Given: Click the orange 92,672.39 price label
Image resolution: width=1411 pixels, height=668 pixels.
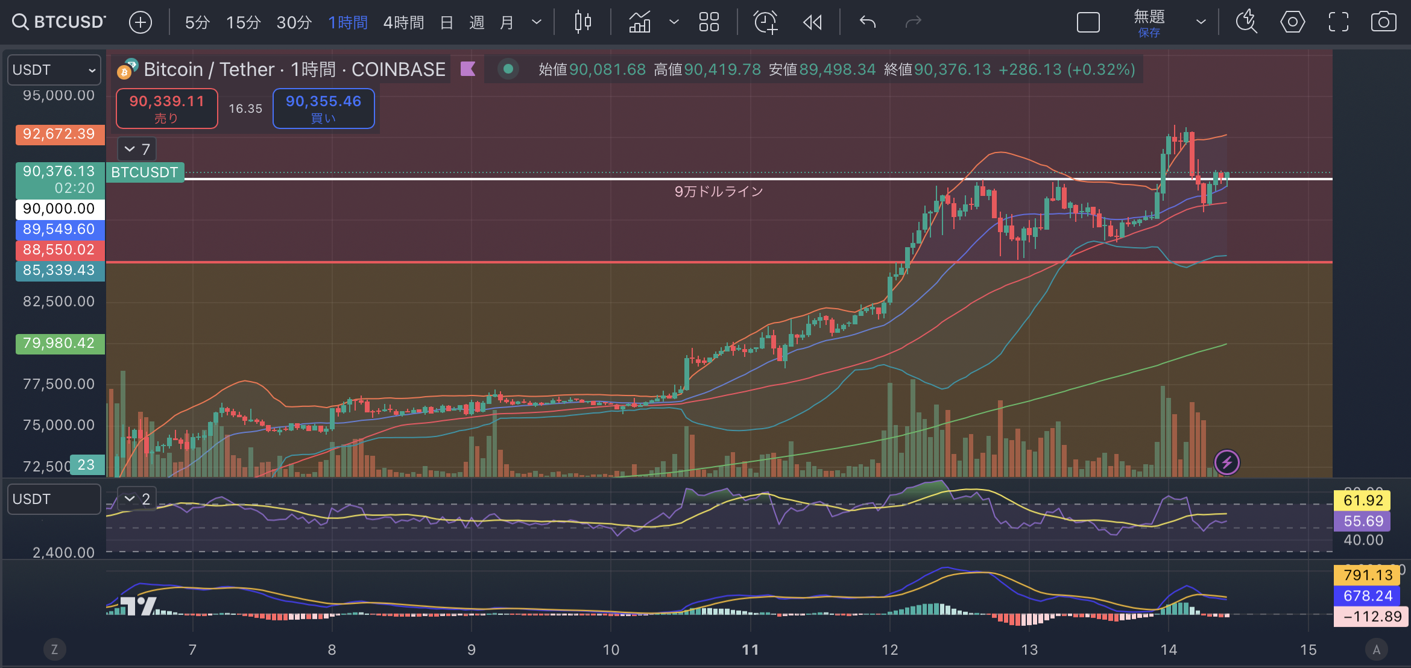Looking at the screenshot, I should (60, 134).
